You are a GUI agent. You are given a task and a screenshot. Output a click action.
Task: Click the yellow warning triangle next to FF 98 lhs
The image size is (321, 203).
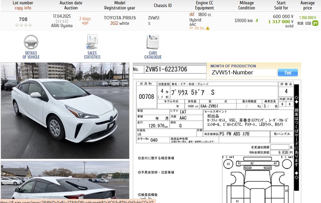(x=208, y=28)
